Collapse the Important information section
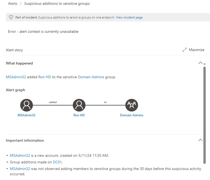Screen dimensions: 210x180 [200, 140]
